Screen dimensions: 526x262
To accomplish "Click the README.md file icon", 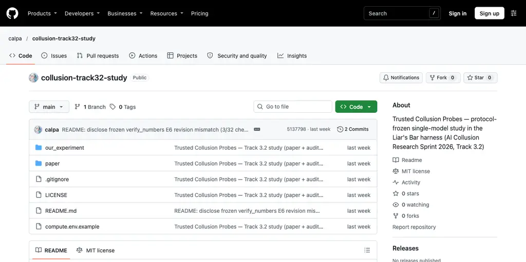I will [x=39, y=211].
